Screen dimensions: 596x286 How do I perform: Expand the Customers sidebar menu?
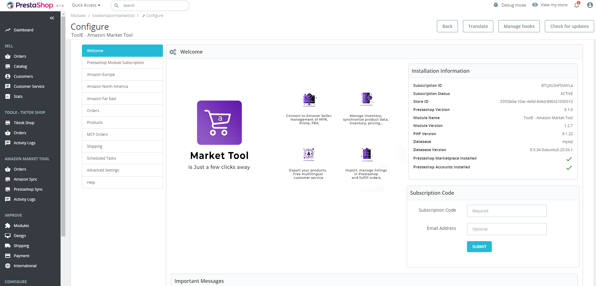[x=23, y=77]
